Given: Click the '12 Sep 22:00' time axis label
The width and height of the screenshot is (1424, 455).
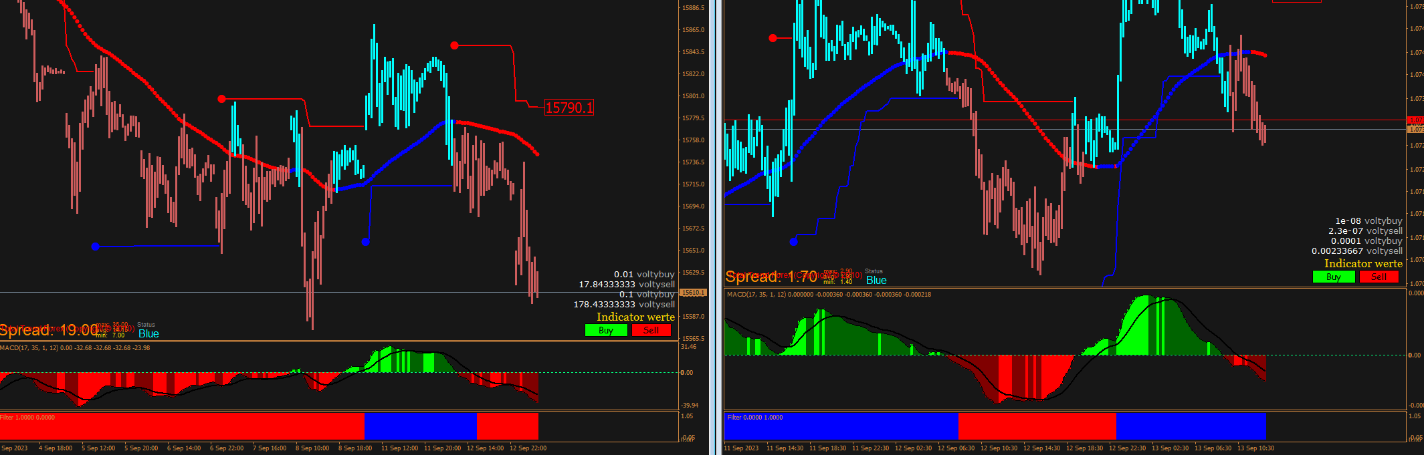Looking at the screenshot, I should pyautogui.click(x=528, y=448).
